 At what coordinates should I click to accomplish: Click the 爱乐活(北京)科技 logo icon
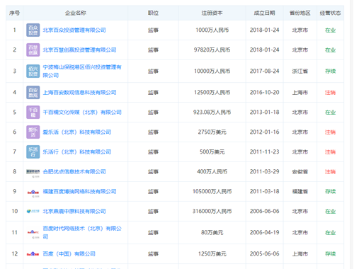tap(33, 132)
